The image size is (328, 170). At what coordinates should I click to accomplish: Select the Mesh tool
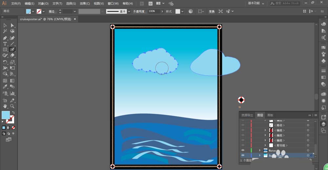pos(5,81)
